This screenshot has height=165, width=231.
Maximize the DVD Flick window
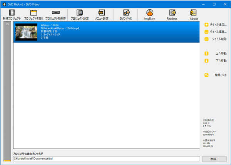click(x=214, y=4)
